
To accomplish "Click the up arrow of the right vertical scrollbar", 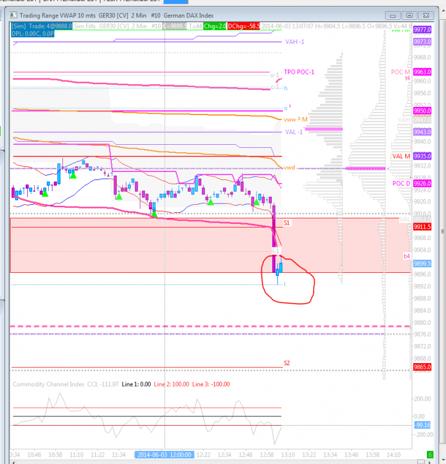I will [x=443, y=11].
